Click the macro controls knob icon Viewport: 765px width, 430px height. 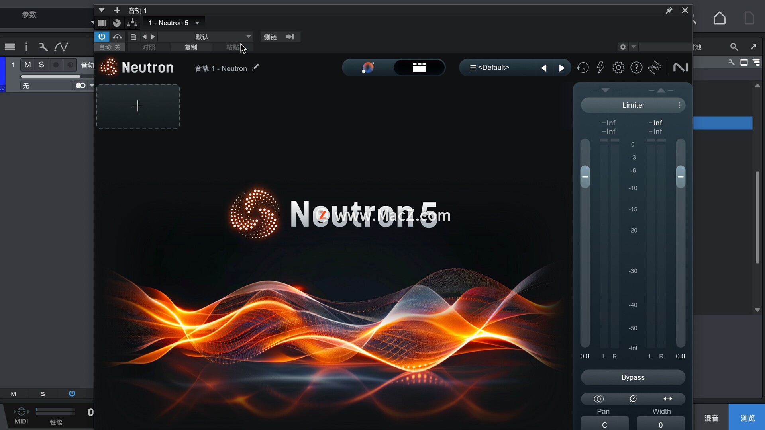pyautogui.click(x=117, y=23)
